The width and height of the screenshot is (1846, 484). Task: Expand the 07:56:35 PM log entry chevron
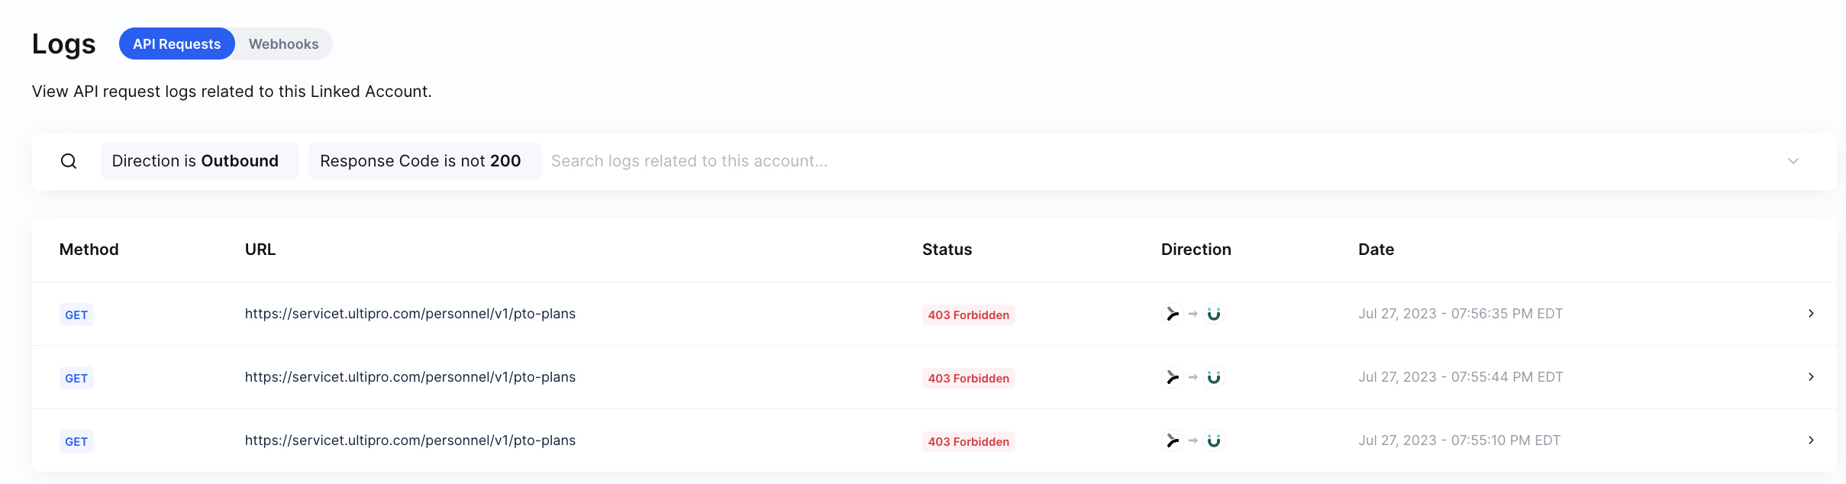tap(1811, 314)
